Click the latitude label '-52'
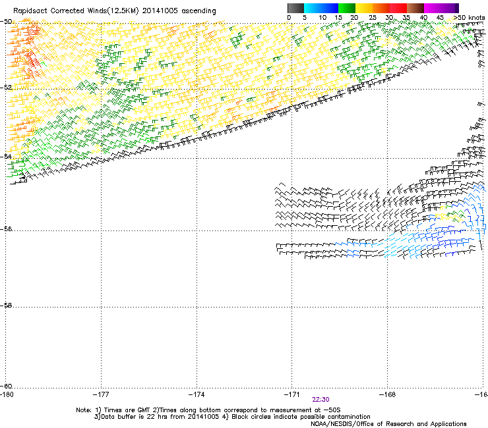The height and width of the screenshot is (428, 488). pos(6,88)
